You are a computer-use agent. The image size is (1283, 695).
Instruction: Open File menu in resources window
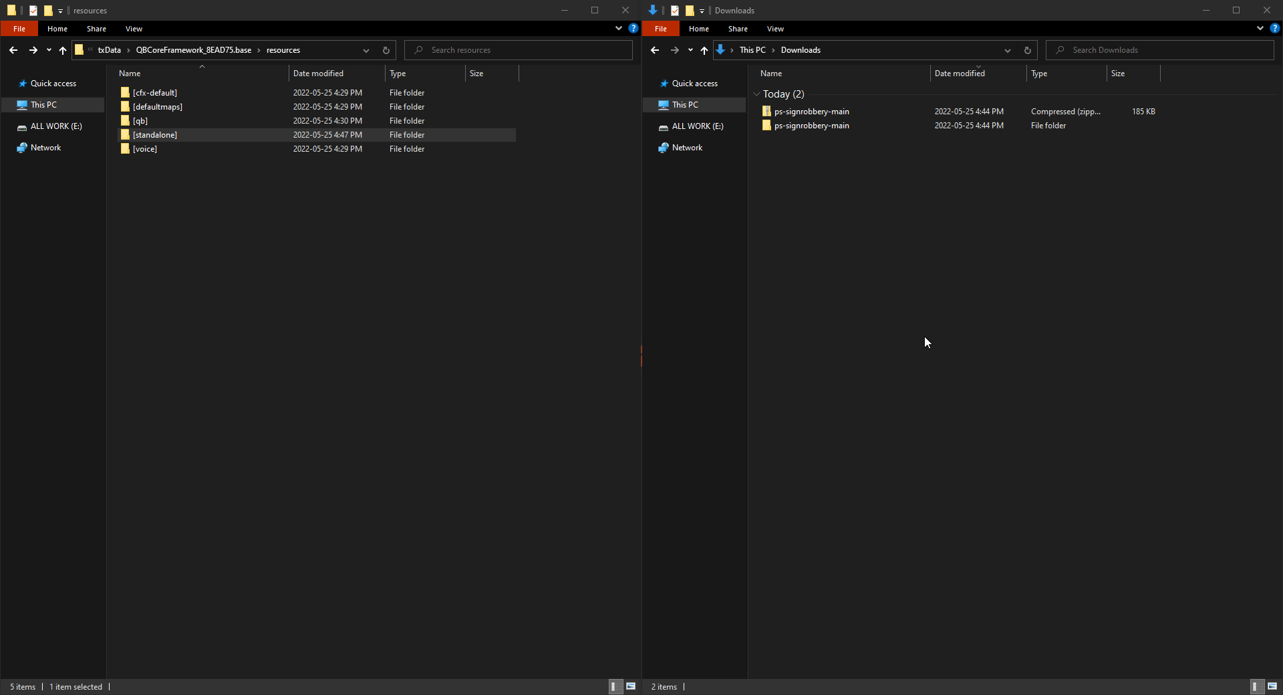(19, 29)
